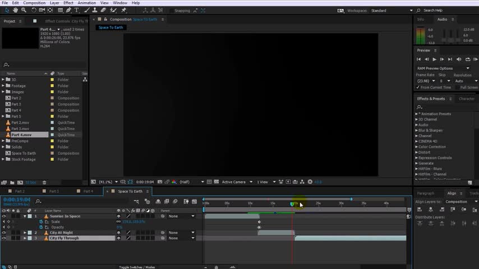Select the Hand tool
Viewport: 479px width, 269px height.
pos(15,10)
